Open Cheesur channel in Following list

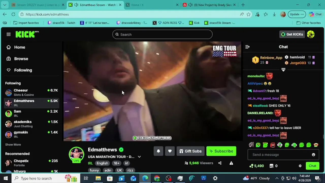[x=32, y=92]
